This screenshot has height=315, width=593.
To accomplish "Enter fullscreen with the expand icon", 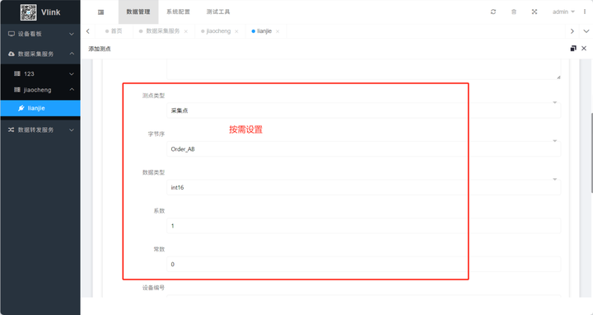I will coord(535,12).
